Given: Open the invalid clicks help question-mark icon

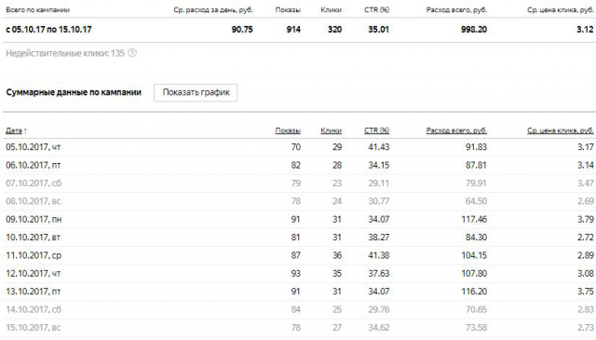Looking at the screenshot, I should (132, 53).
